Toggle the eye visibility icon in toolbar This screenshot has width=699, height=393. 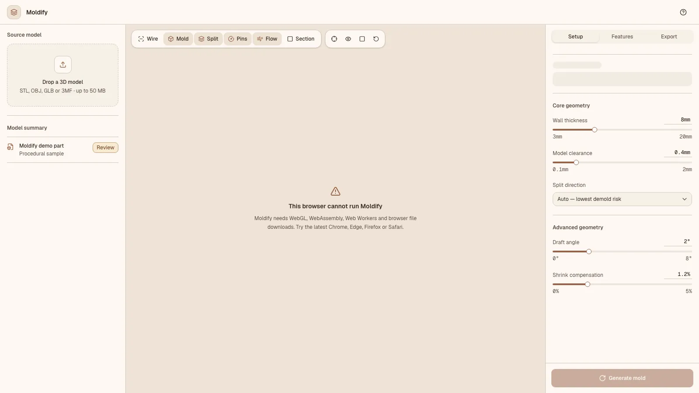pos(348,39)
